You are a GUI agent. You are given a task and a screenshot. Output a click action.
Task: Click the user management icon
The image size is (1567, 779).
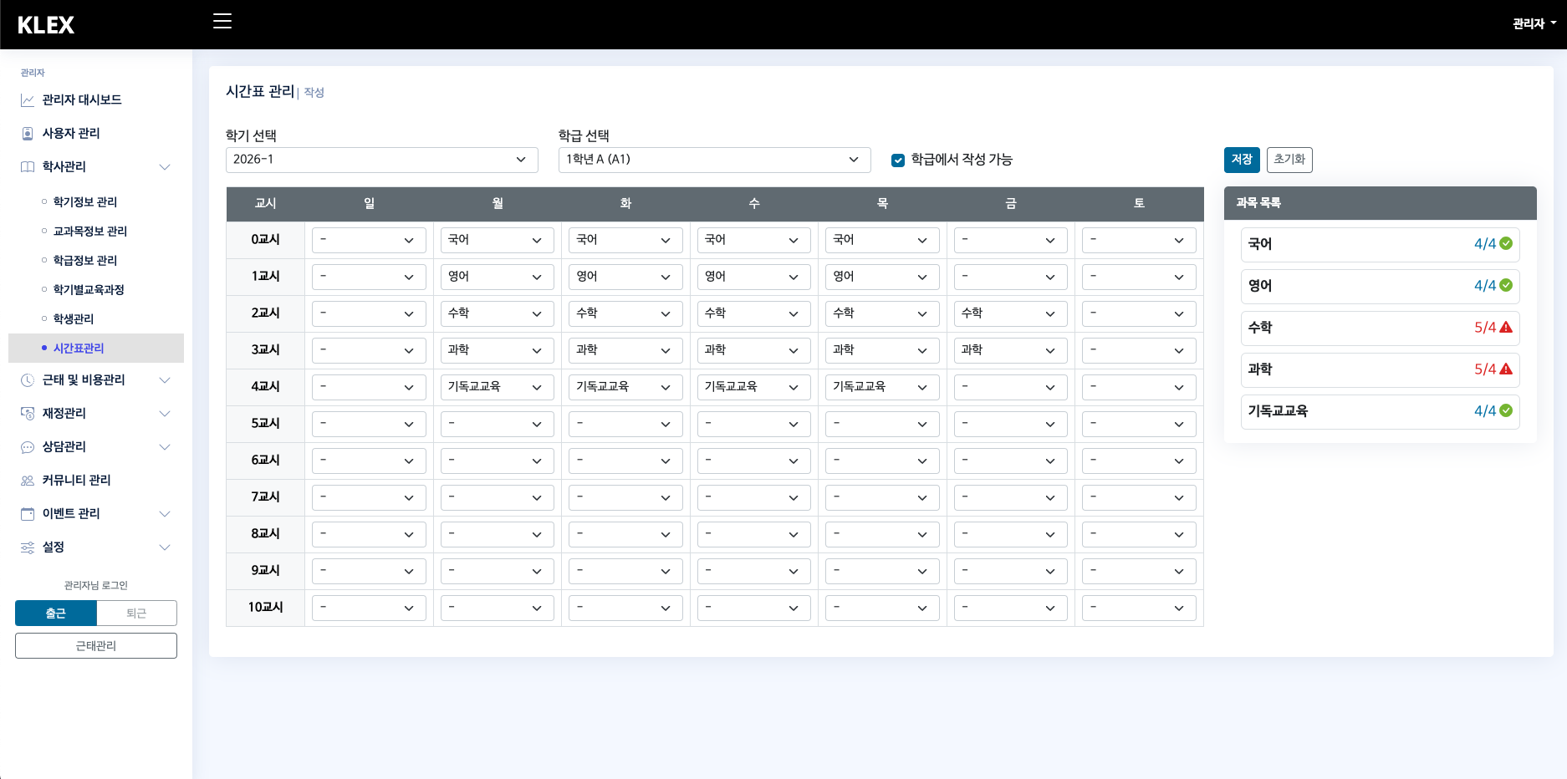(x=28, y=134)
